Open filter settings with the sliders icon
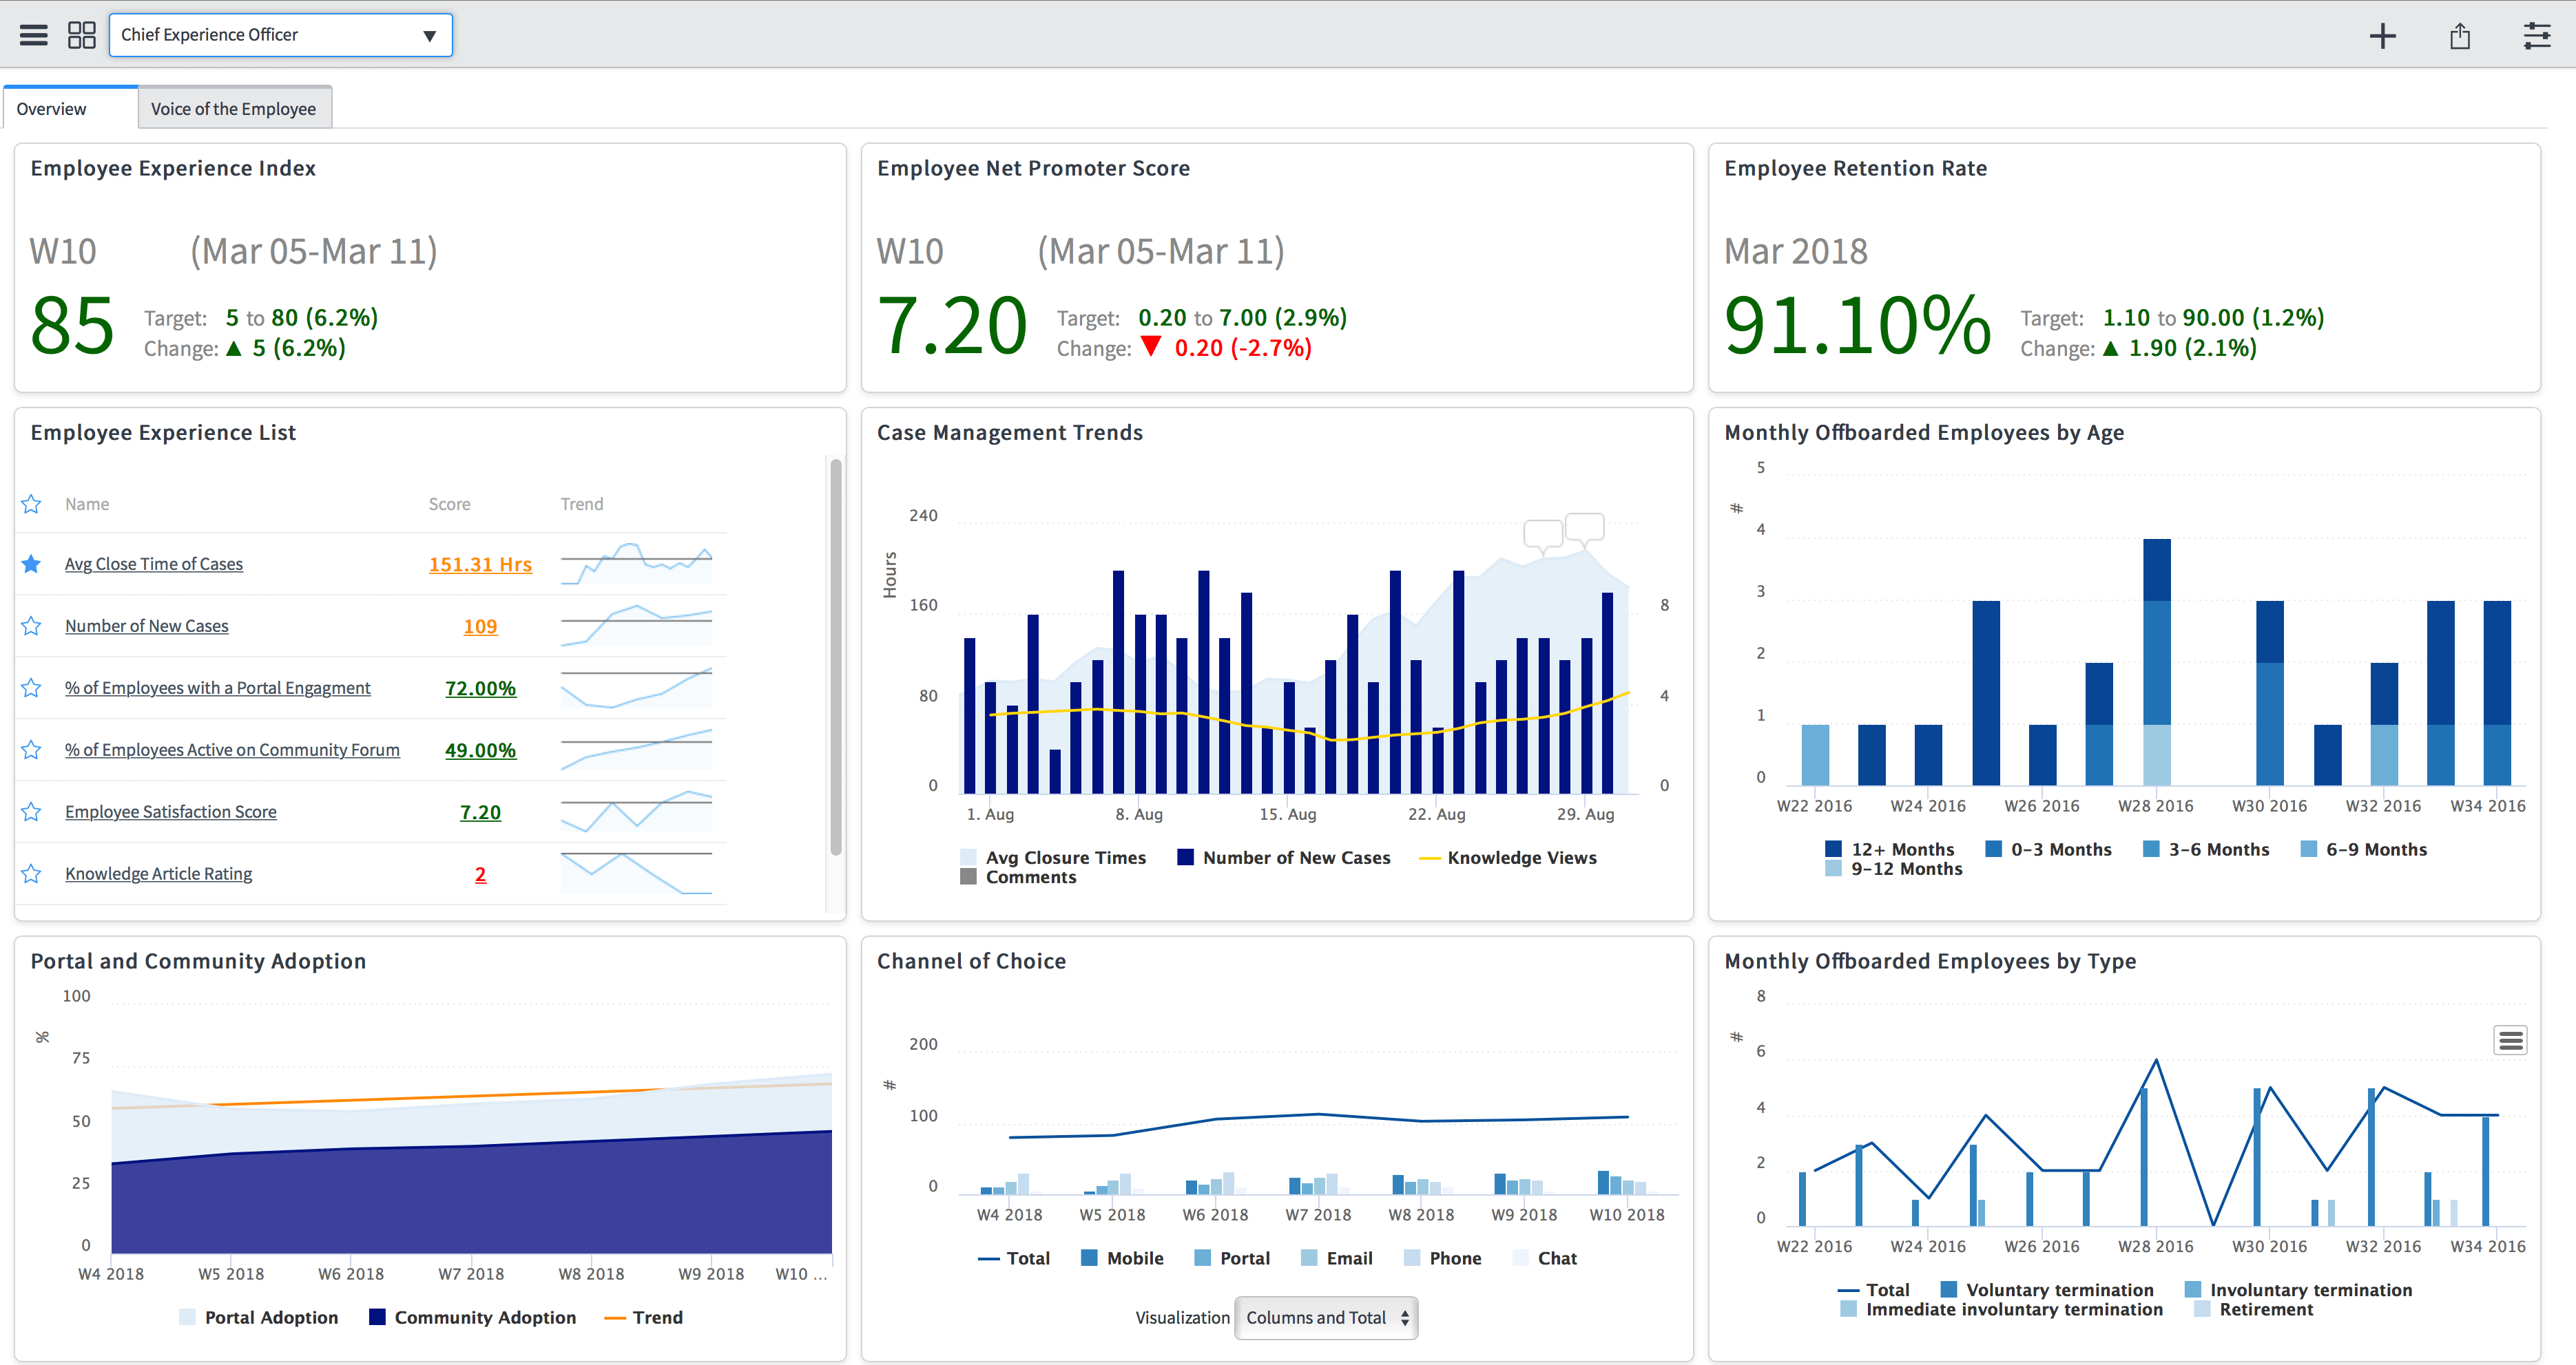Image resolution: width=2576 pixels, height=1365 pixels. pos(2538,36)
